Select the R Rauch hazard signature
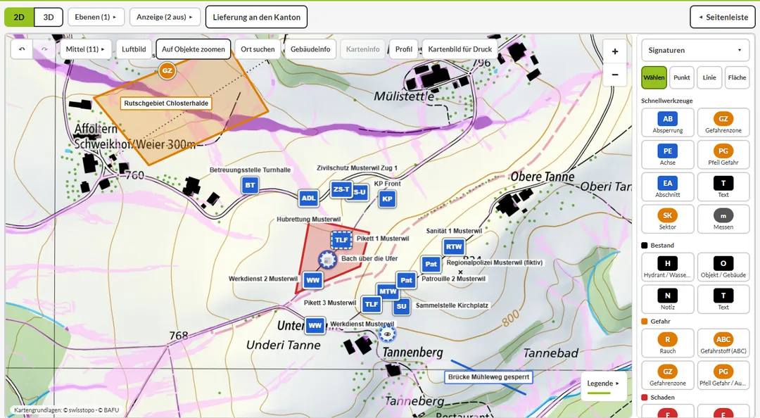760x418 pixels. pos(667,343)
